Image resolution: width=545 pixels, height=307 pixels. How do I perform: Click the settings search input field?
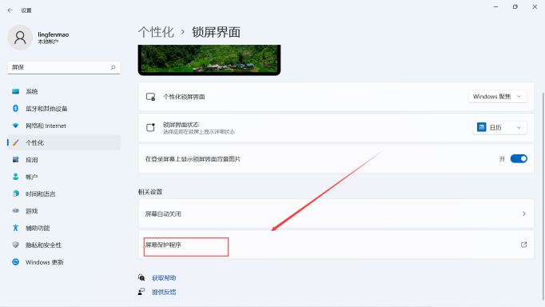(64, 67)
